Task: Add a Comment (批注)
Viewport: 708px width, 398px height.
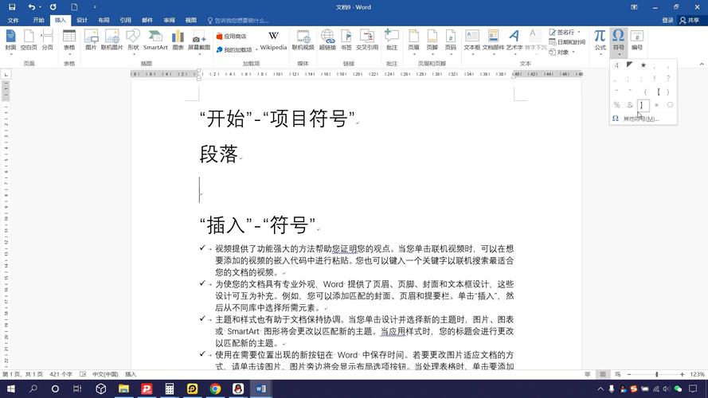Action: point(392,41)
